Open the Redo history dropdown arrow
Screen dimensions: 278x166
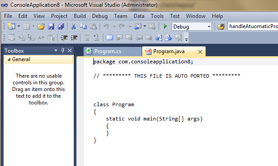pyautogui.click(x=130, y=26)
